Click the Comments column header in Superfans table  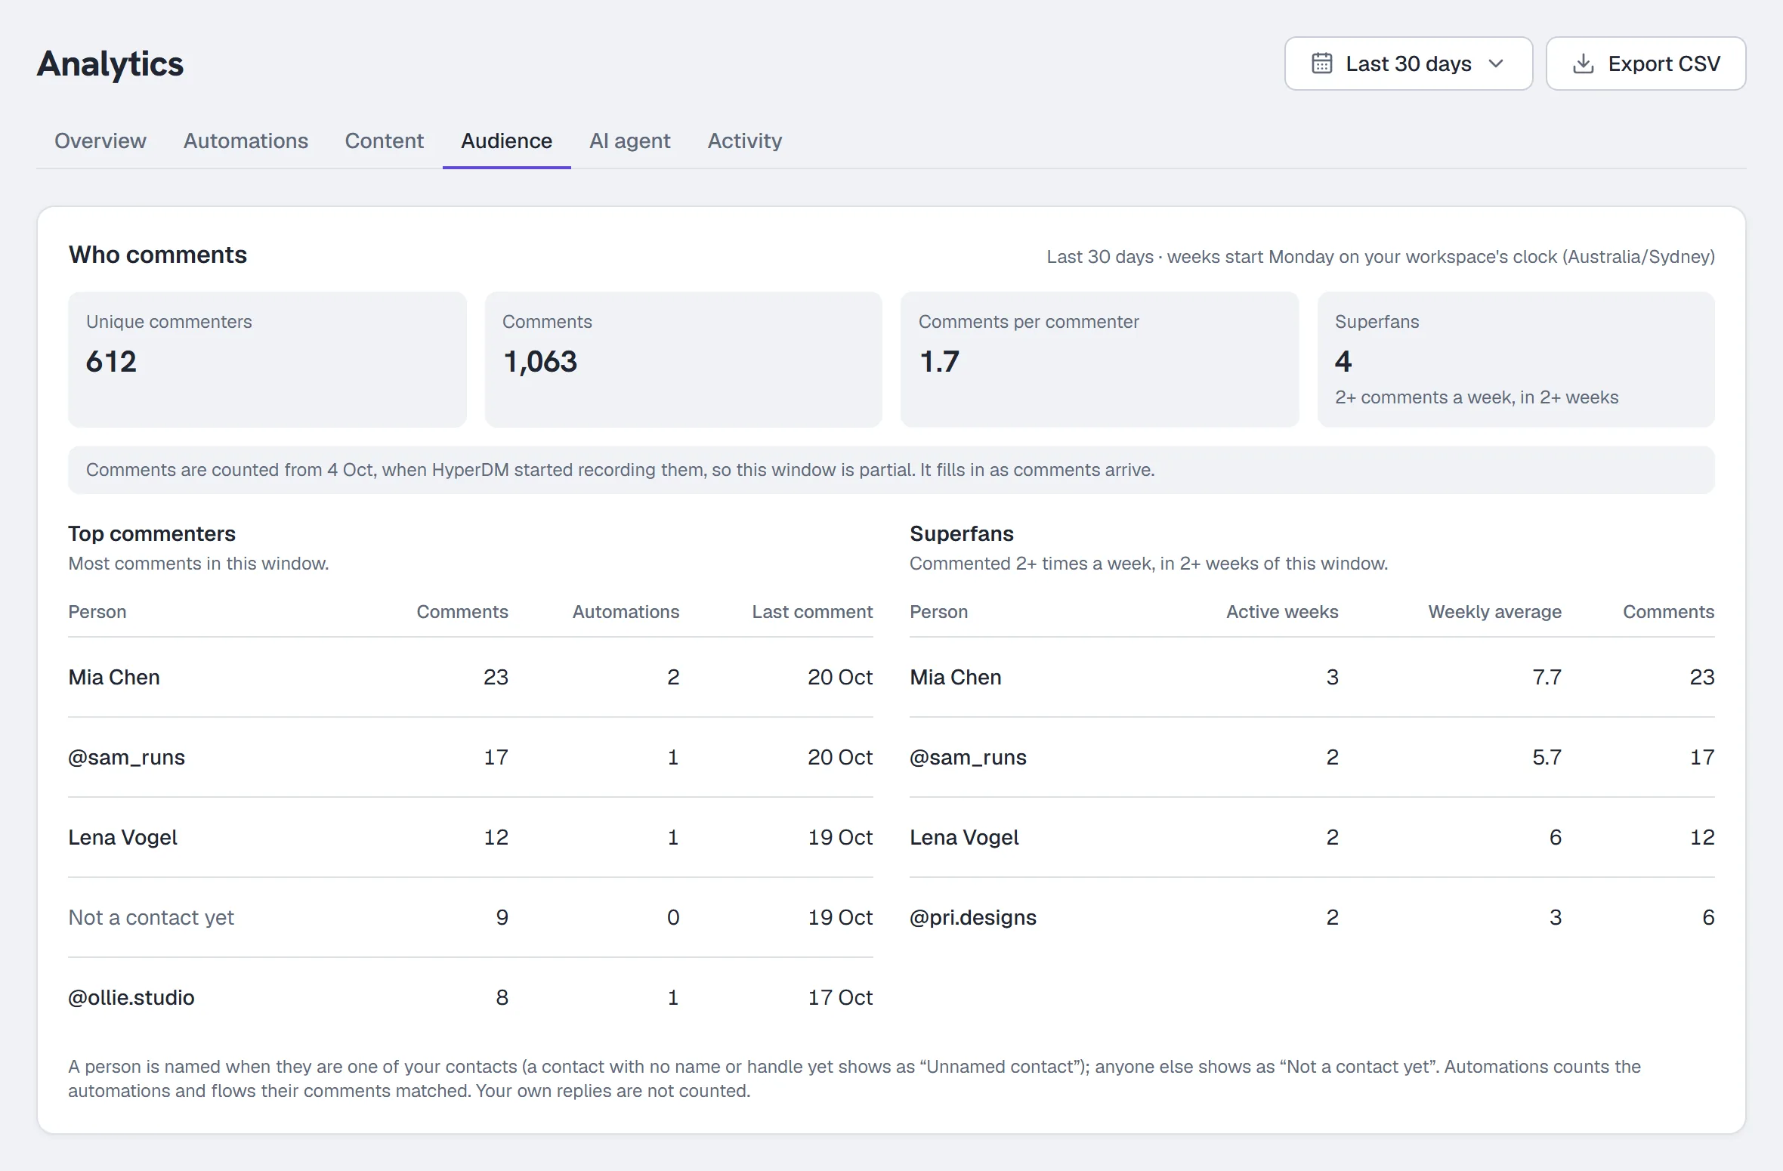1669,612
